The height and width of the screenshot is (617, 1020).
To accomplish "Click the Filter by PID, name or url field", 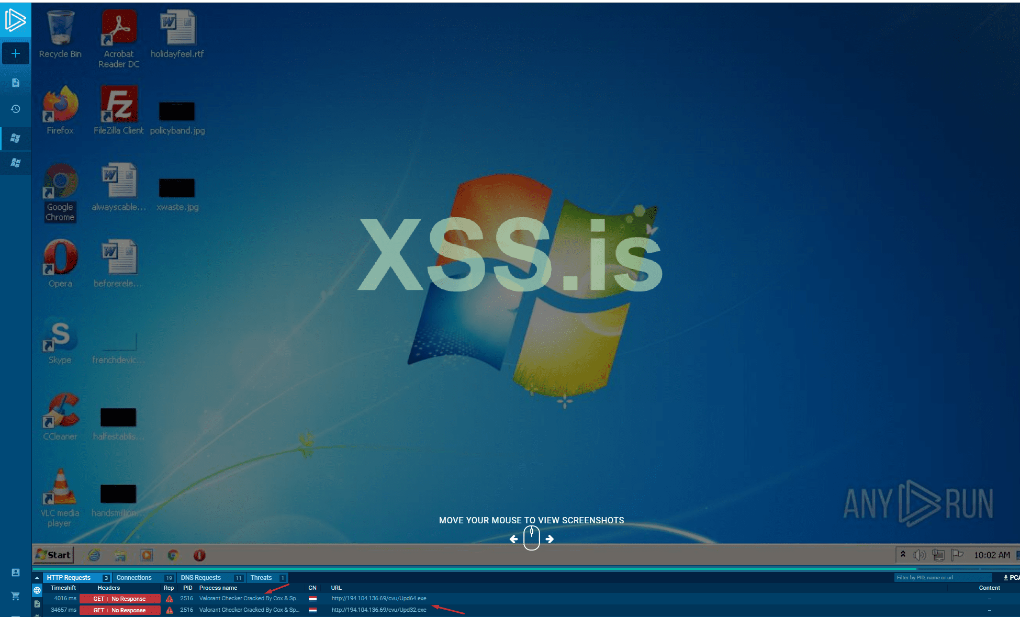I will pyautogui.click(x=942, y=578).
